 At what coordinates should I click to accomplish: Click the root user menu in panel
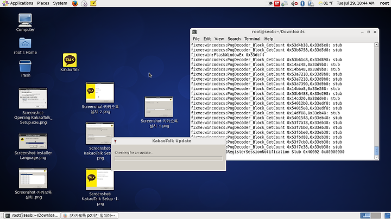384,3
